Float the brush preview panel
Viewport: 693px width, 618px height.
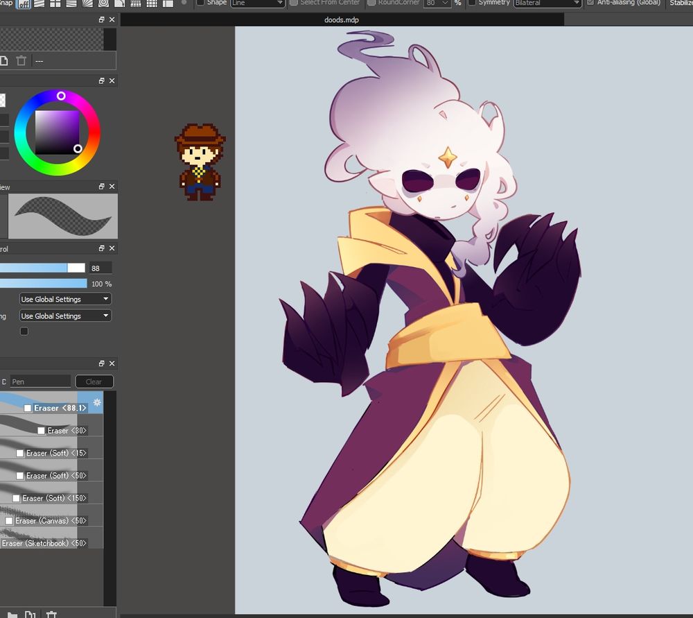pyautogui.click(x=102, y=187)
